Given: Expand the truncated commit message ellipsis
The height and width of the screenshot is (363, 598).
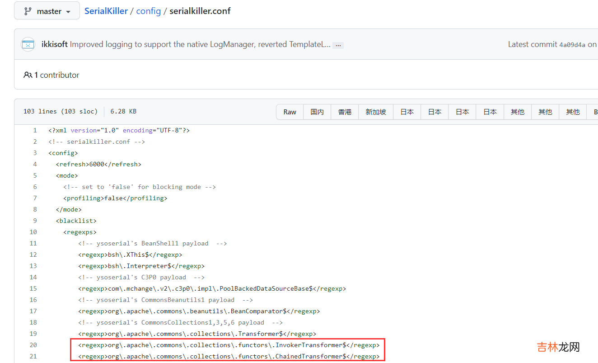Looking at the screenshot, I should tap(338, 45).
